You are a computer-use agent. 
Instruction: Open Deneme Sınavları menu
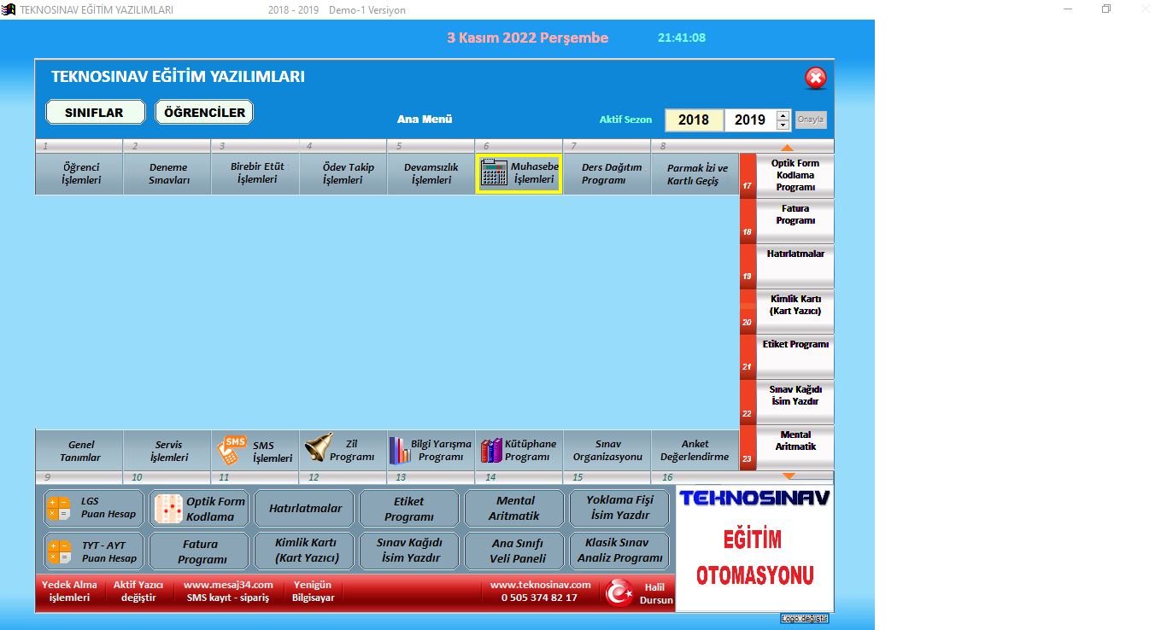(x=169, y=173)
